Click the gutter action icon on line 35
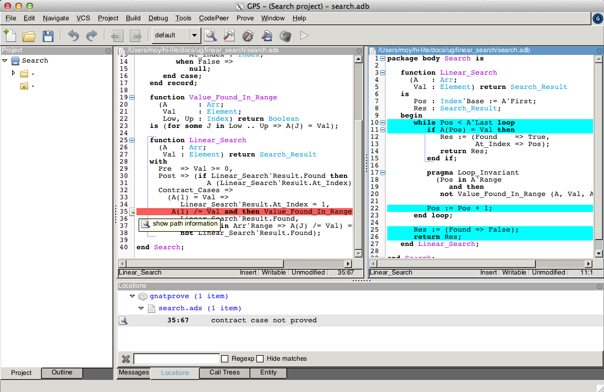Image resolution: width=604 pixels, height=392 pixels. [133, 212]
